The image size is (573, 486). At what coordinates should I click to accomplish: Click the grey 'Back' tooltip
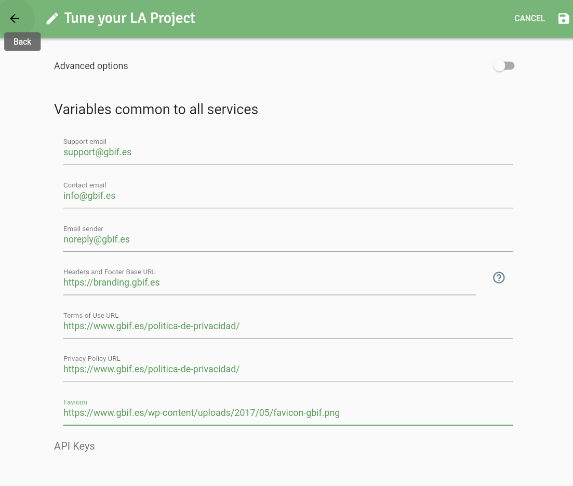coord(22,42)
